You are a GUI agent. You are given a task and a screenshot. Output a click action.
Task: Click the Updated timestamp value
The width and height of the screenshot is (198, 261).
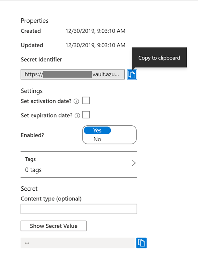tap(95, 45)
